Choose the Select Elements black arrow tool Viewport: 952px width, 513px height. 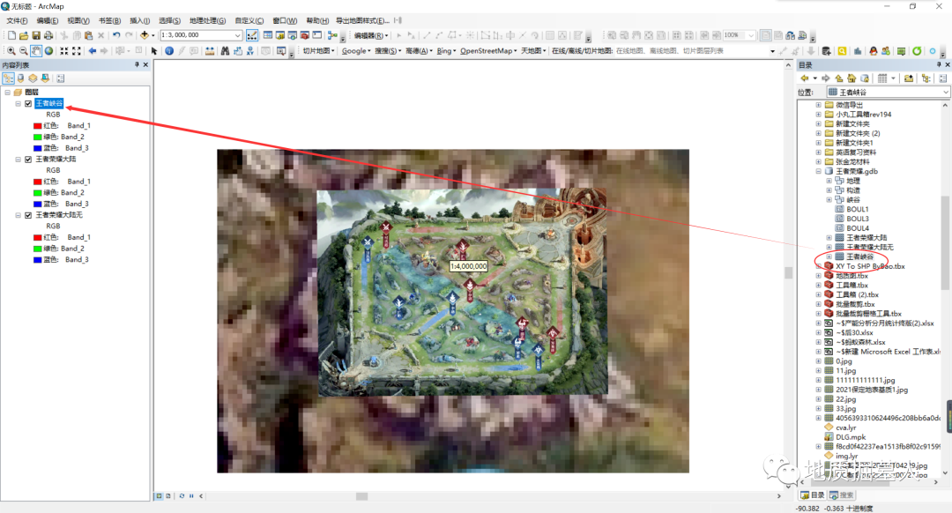click(x=154, y=51)
